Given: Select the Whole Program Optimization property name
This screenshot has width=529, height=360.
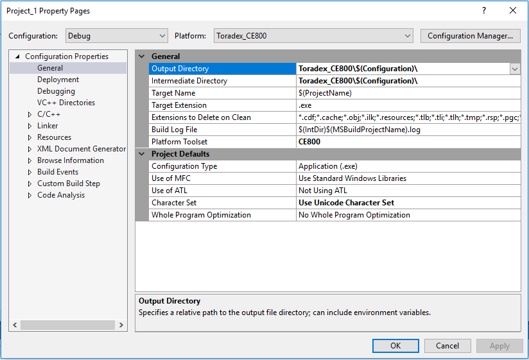Looking at the screenshot, I should point(201,215).
